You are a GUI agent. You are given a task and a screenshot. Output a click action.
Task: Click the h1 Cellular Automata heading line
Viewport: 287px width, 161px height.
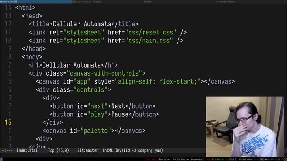(x=73, y=65)
